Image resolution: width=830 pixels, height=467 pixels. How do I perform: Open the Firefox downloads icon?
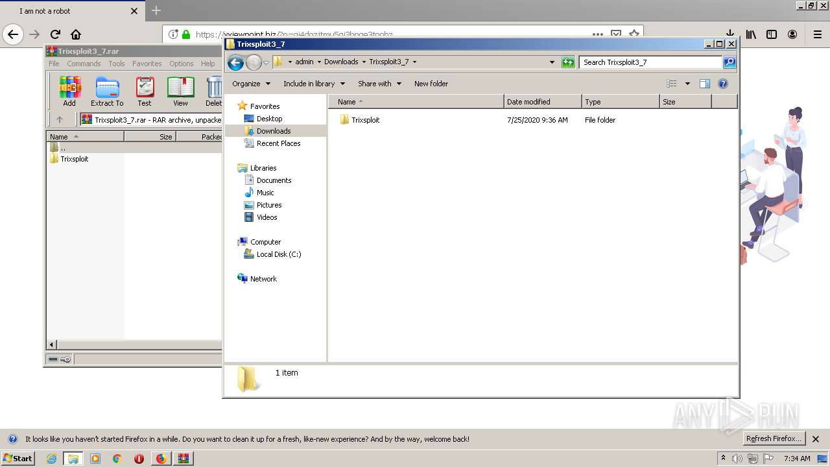pyautogui.click(x=730, y=34)
